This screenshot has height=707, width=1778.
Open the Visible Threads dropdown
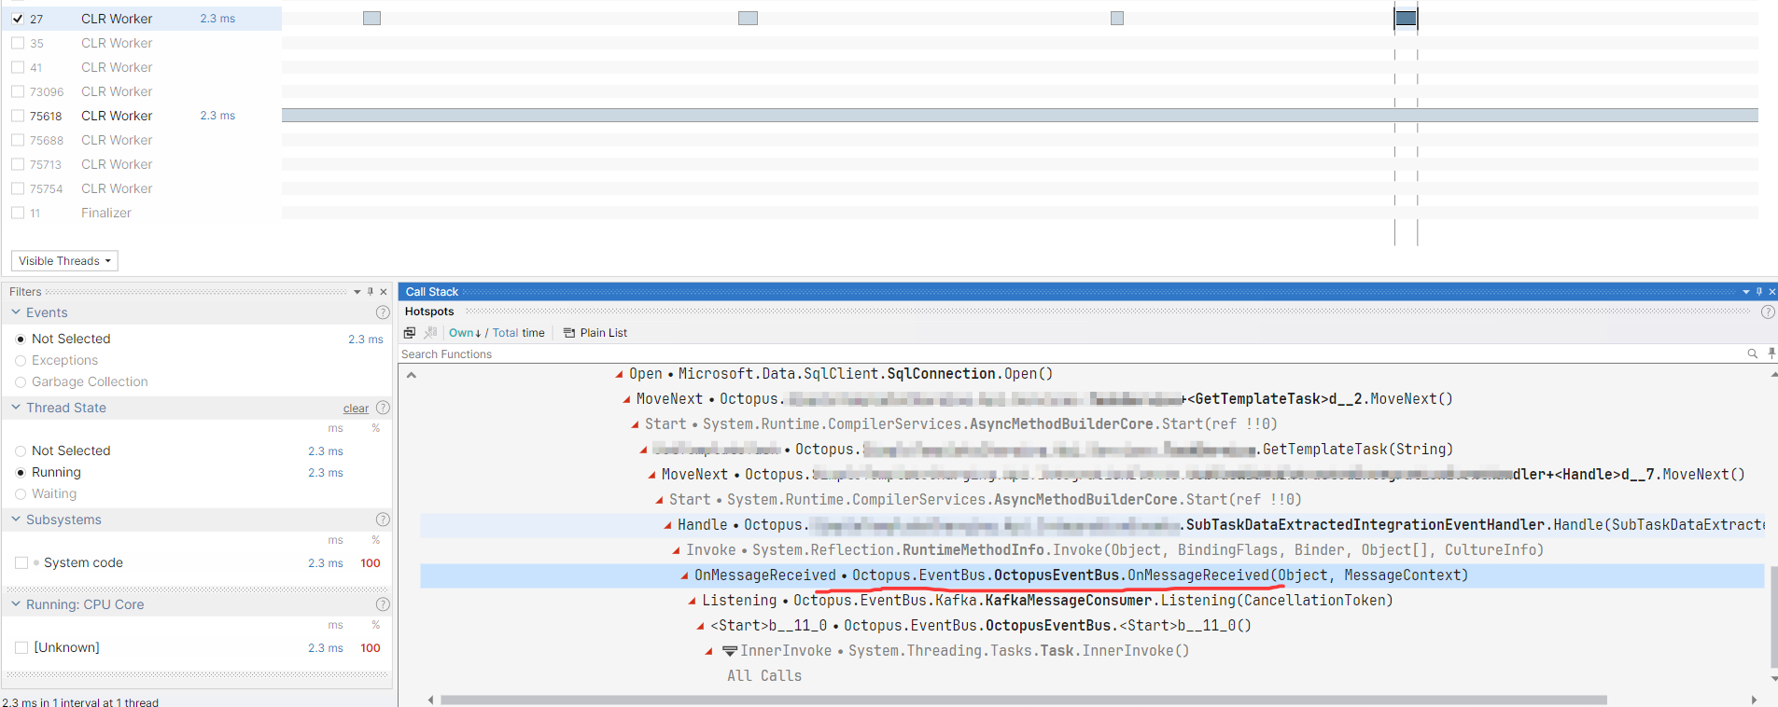pos(64,261)
